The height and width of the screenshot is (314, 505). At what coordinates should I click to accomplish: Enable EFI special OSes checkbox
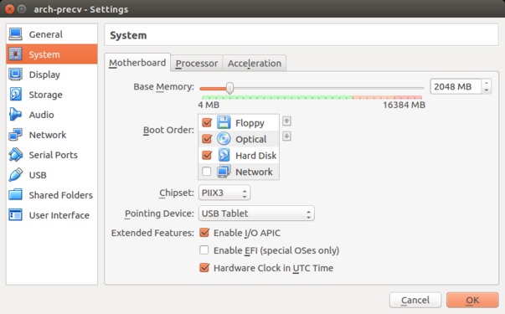pyautogui.click(x=204, y=250)
